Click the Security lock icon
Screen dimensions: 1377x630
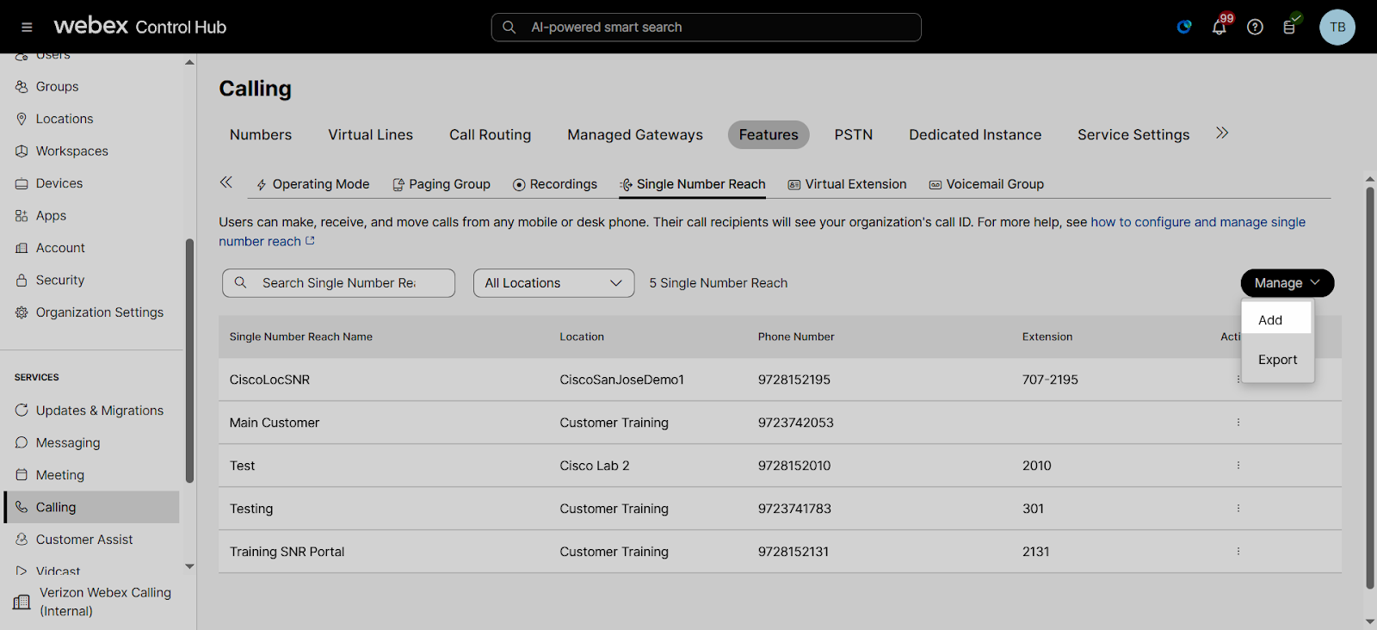22,280
